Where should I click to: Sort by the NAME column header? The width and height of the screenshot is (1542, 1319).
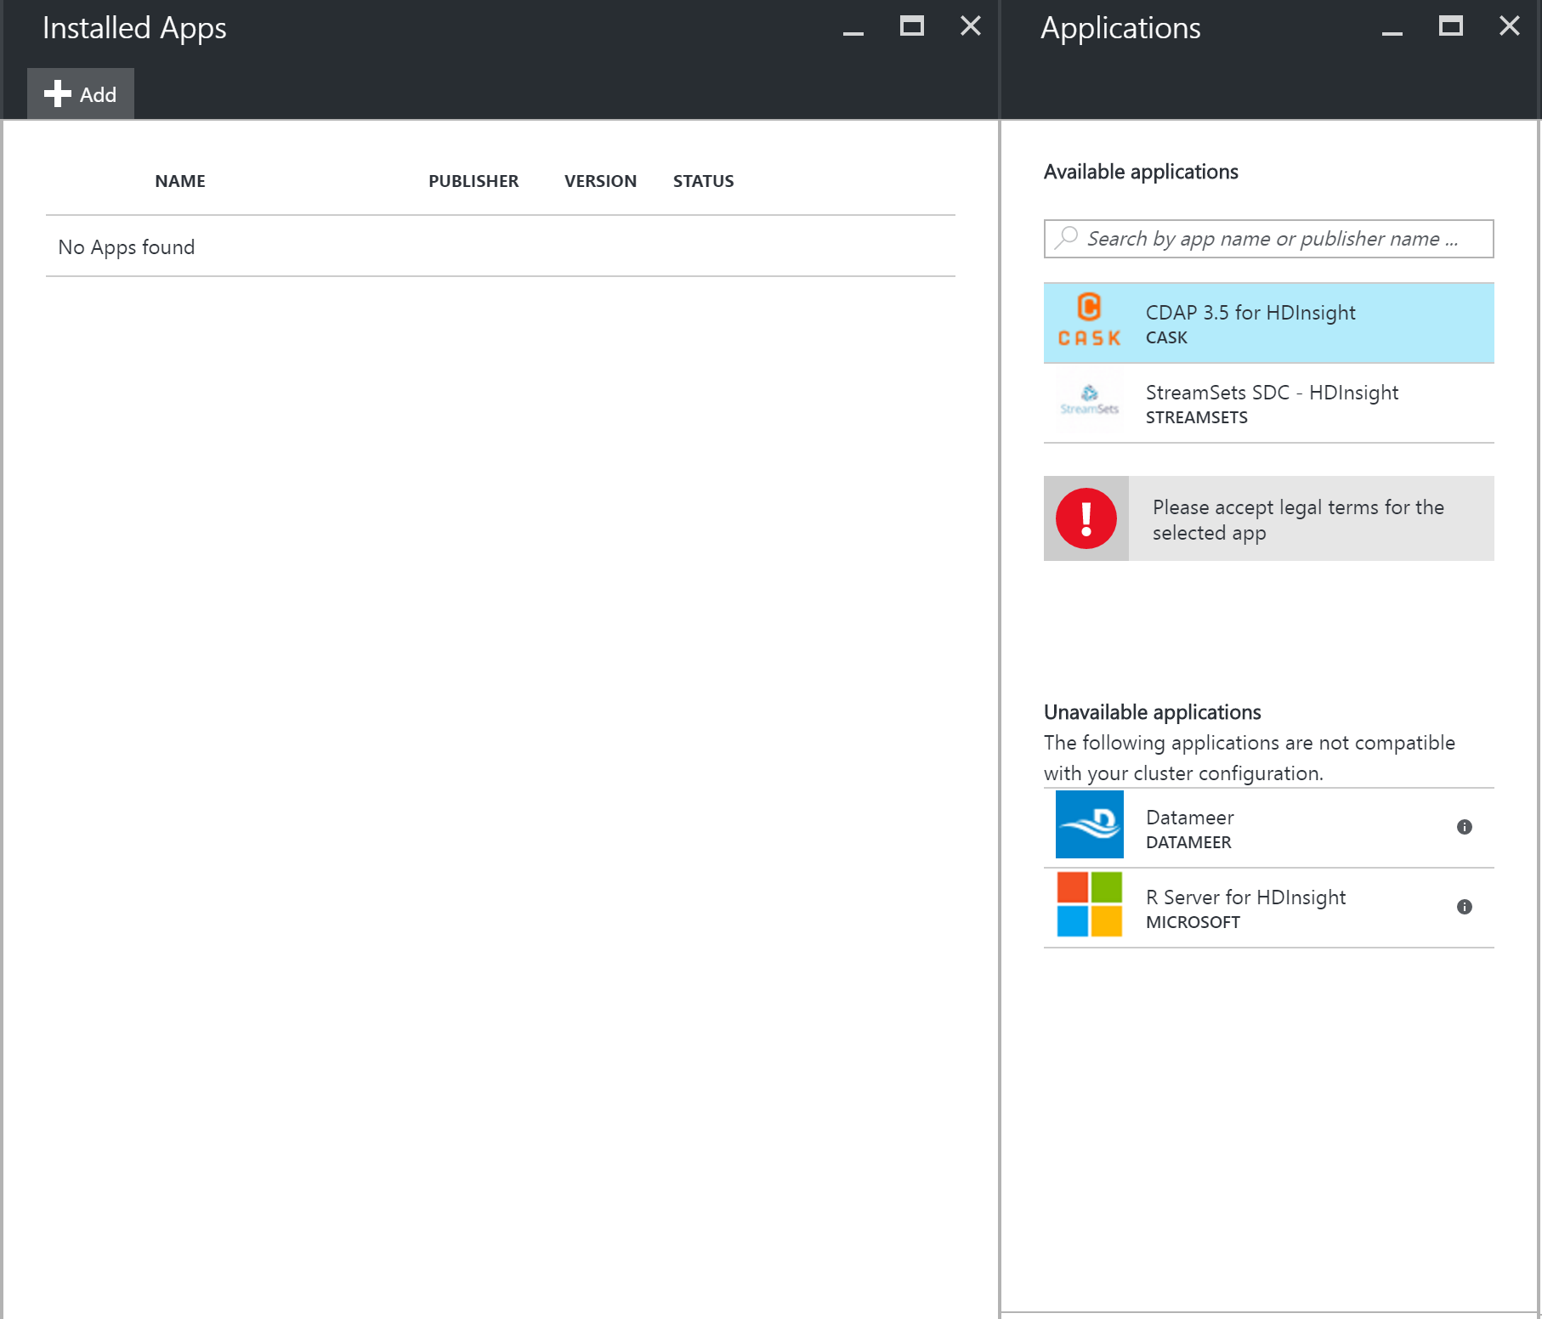click(x=180, y=181)
